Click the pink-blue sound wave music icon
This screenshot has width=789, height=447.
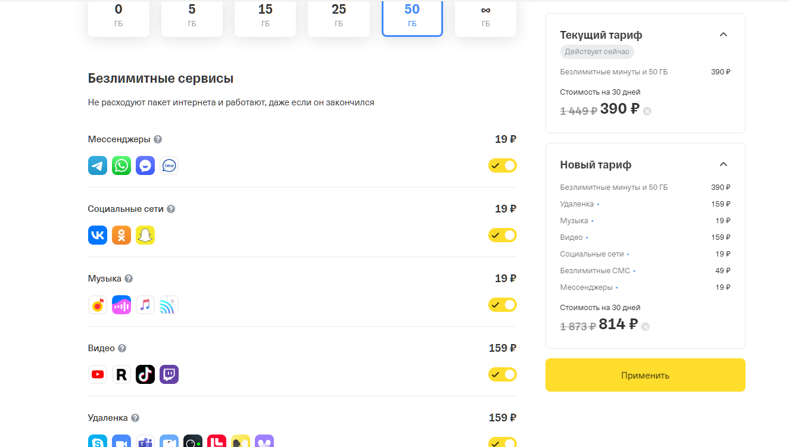(x=121, y=305)
